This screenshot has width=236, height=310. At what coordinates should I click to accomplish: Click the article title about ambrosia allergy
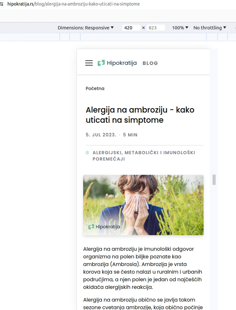pos(140,115)
